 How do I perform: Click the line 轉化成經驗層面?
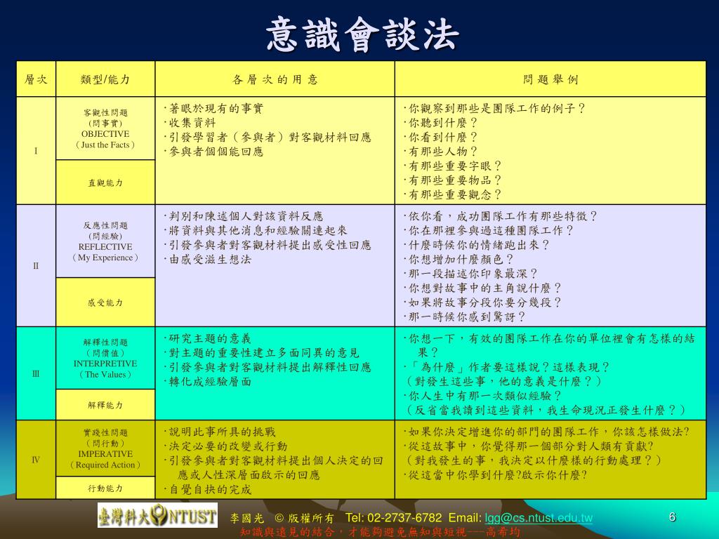pyautogui.click(x=207, y=381)
